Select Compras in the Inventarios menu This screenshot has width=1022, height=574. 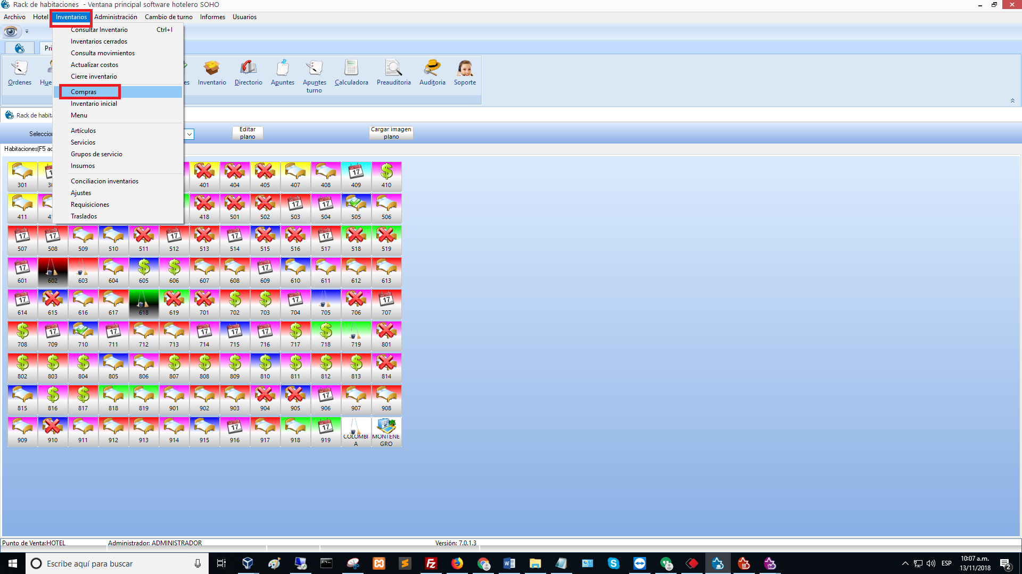click(84, 92)
